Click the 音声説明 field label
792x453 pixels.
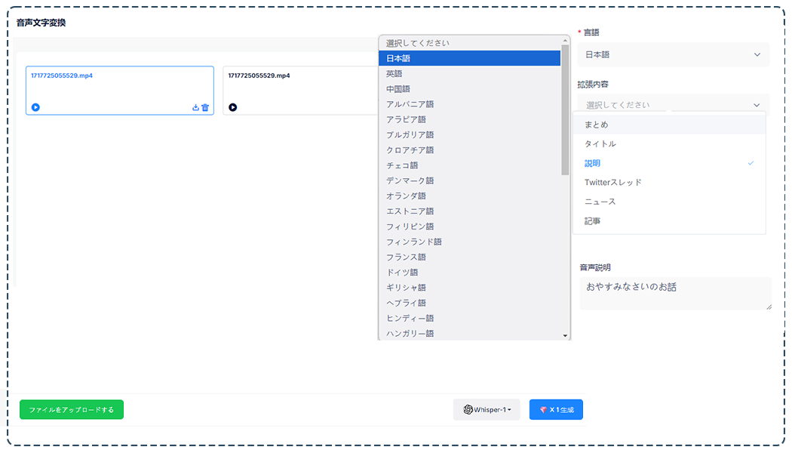[595, 267]
